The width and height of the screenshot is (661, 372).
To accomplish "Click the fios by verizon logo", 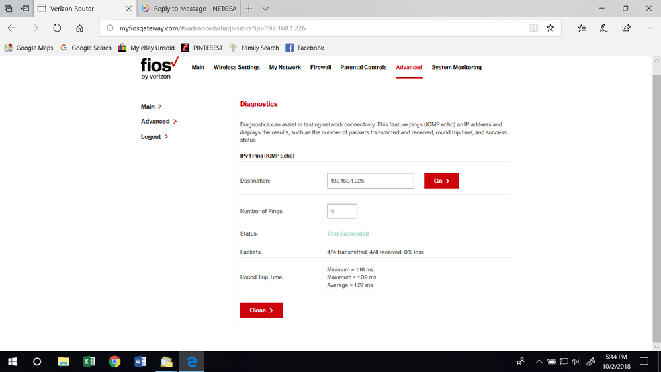I will click(x=159, y=68).
